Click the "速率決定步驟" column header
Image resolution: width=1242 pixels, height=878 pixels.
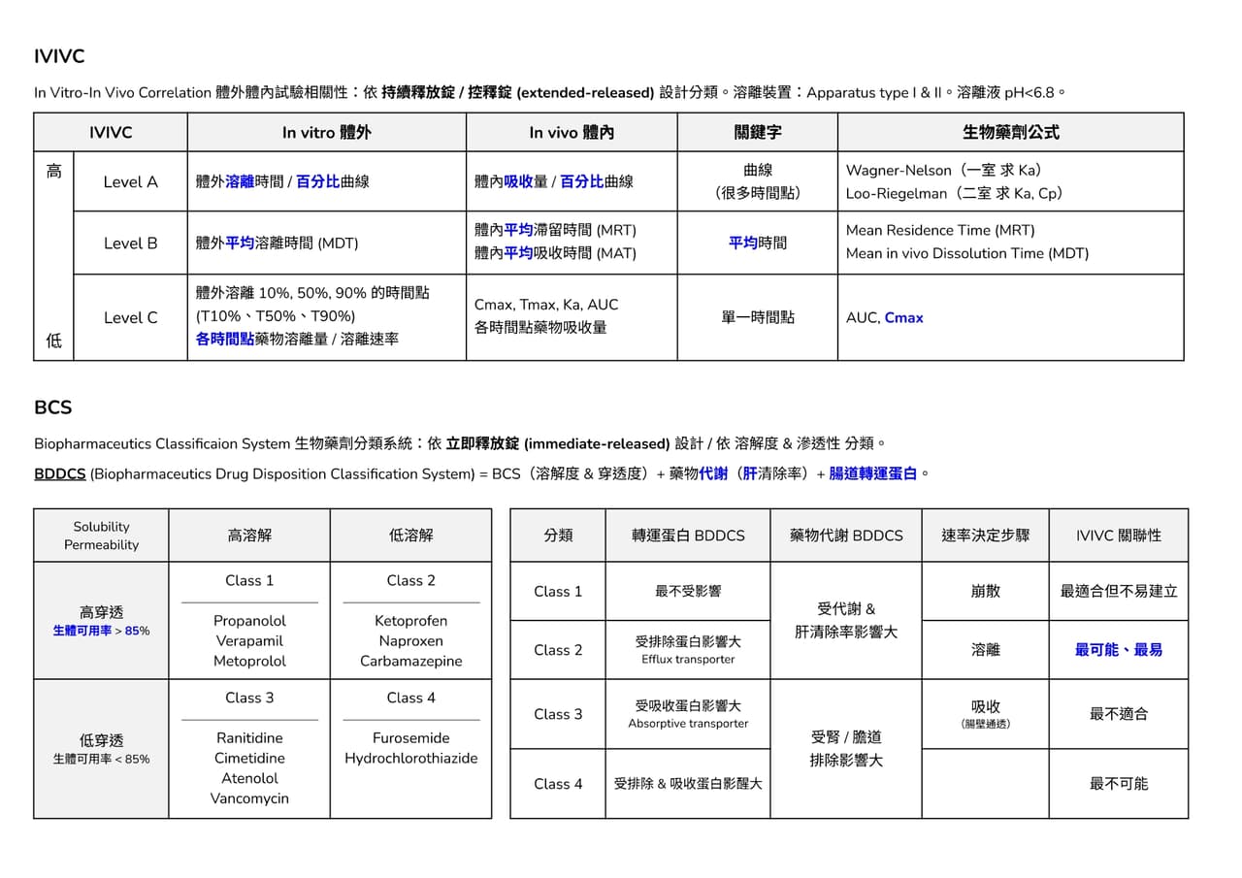(x=985, y=536)
